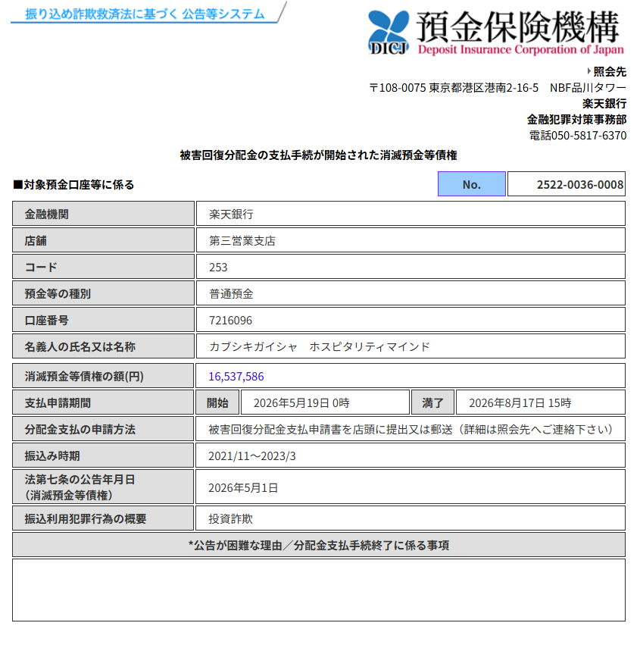Click the 楽天銀行 value in 金融機関 row
Image resolution: width=640 pixels, height=648 pixels.
(231, 214)
